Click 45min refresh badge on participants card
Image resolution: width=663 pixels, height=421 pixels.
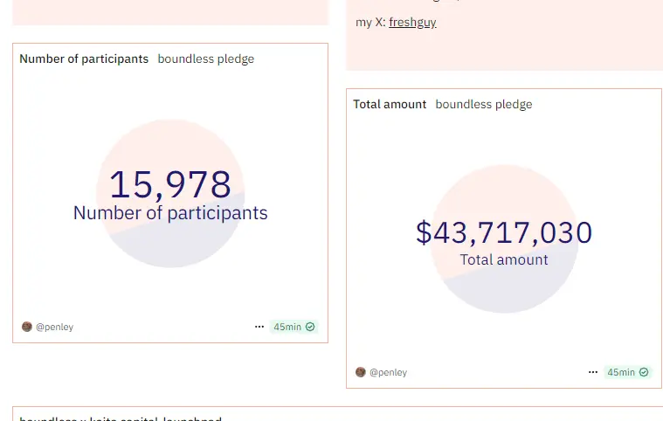[x=294, y=327]
